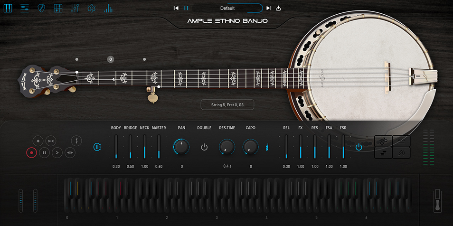453x226 pixels.
Task: Save preset with the download icon
Action: point(279,8)
